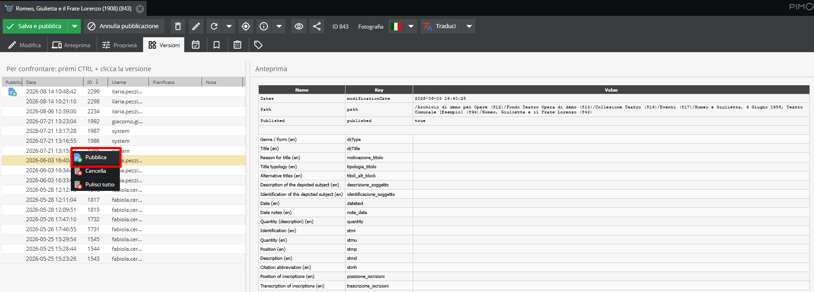Open the clipboard tab icon
Viewport: 814px width, 292px height.
pos(237,45)
